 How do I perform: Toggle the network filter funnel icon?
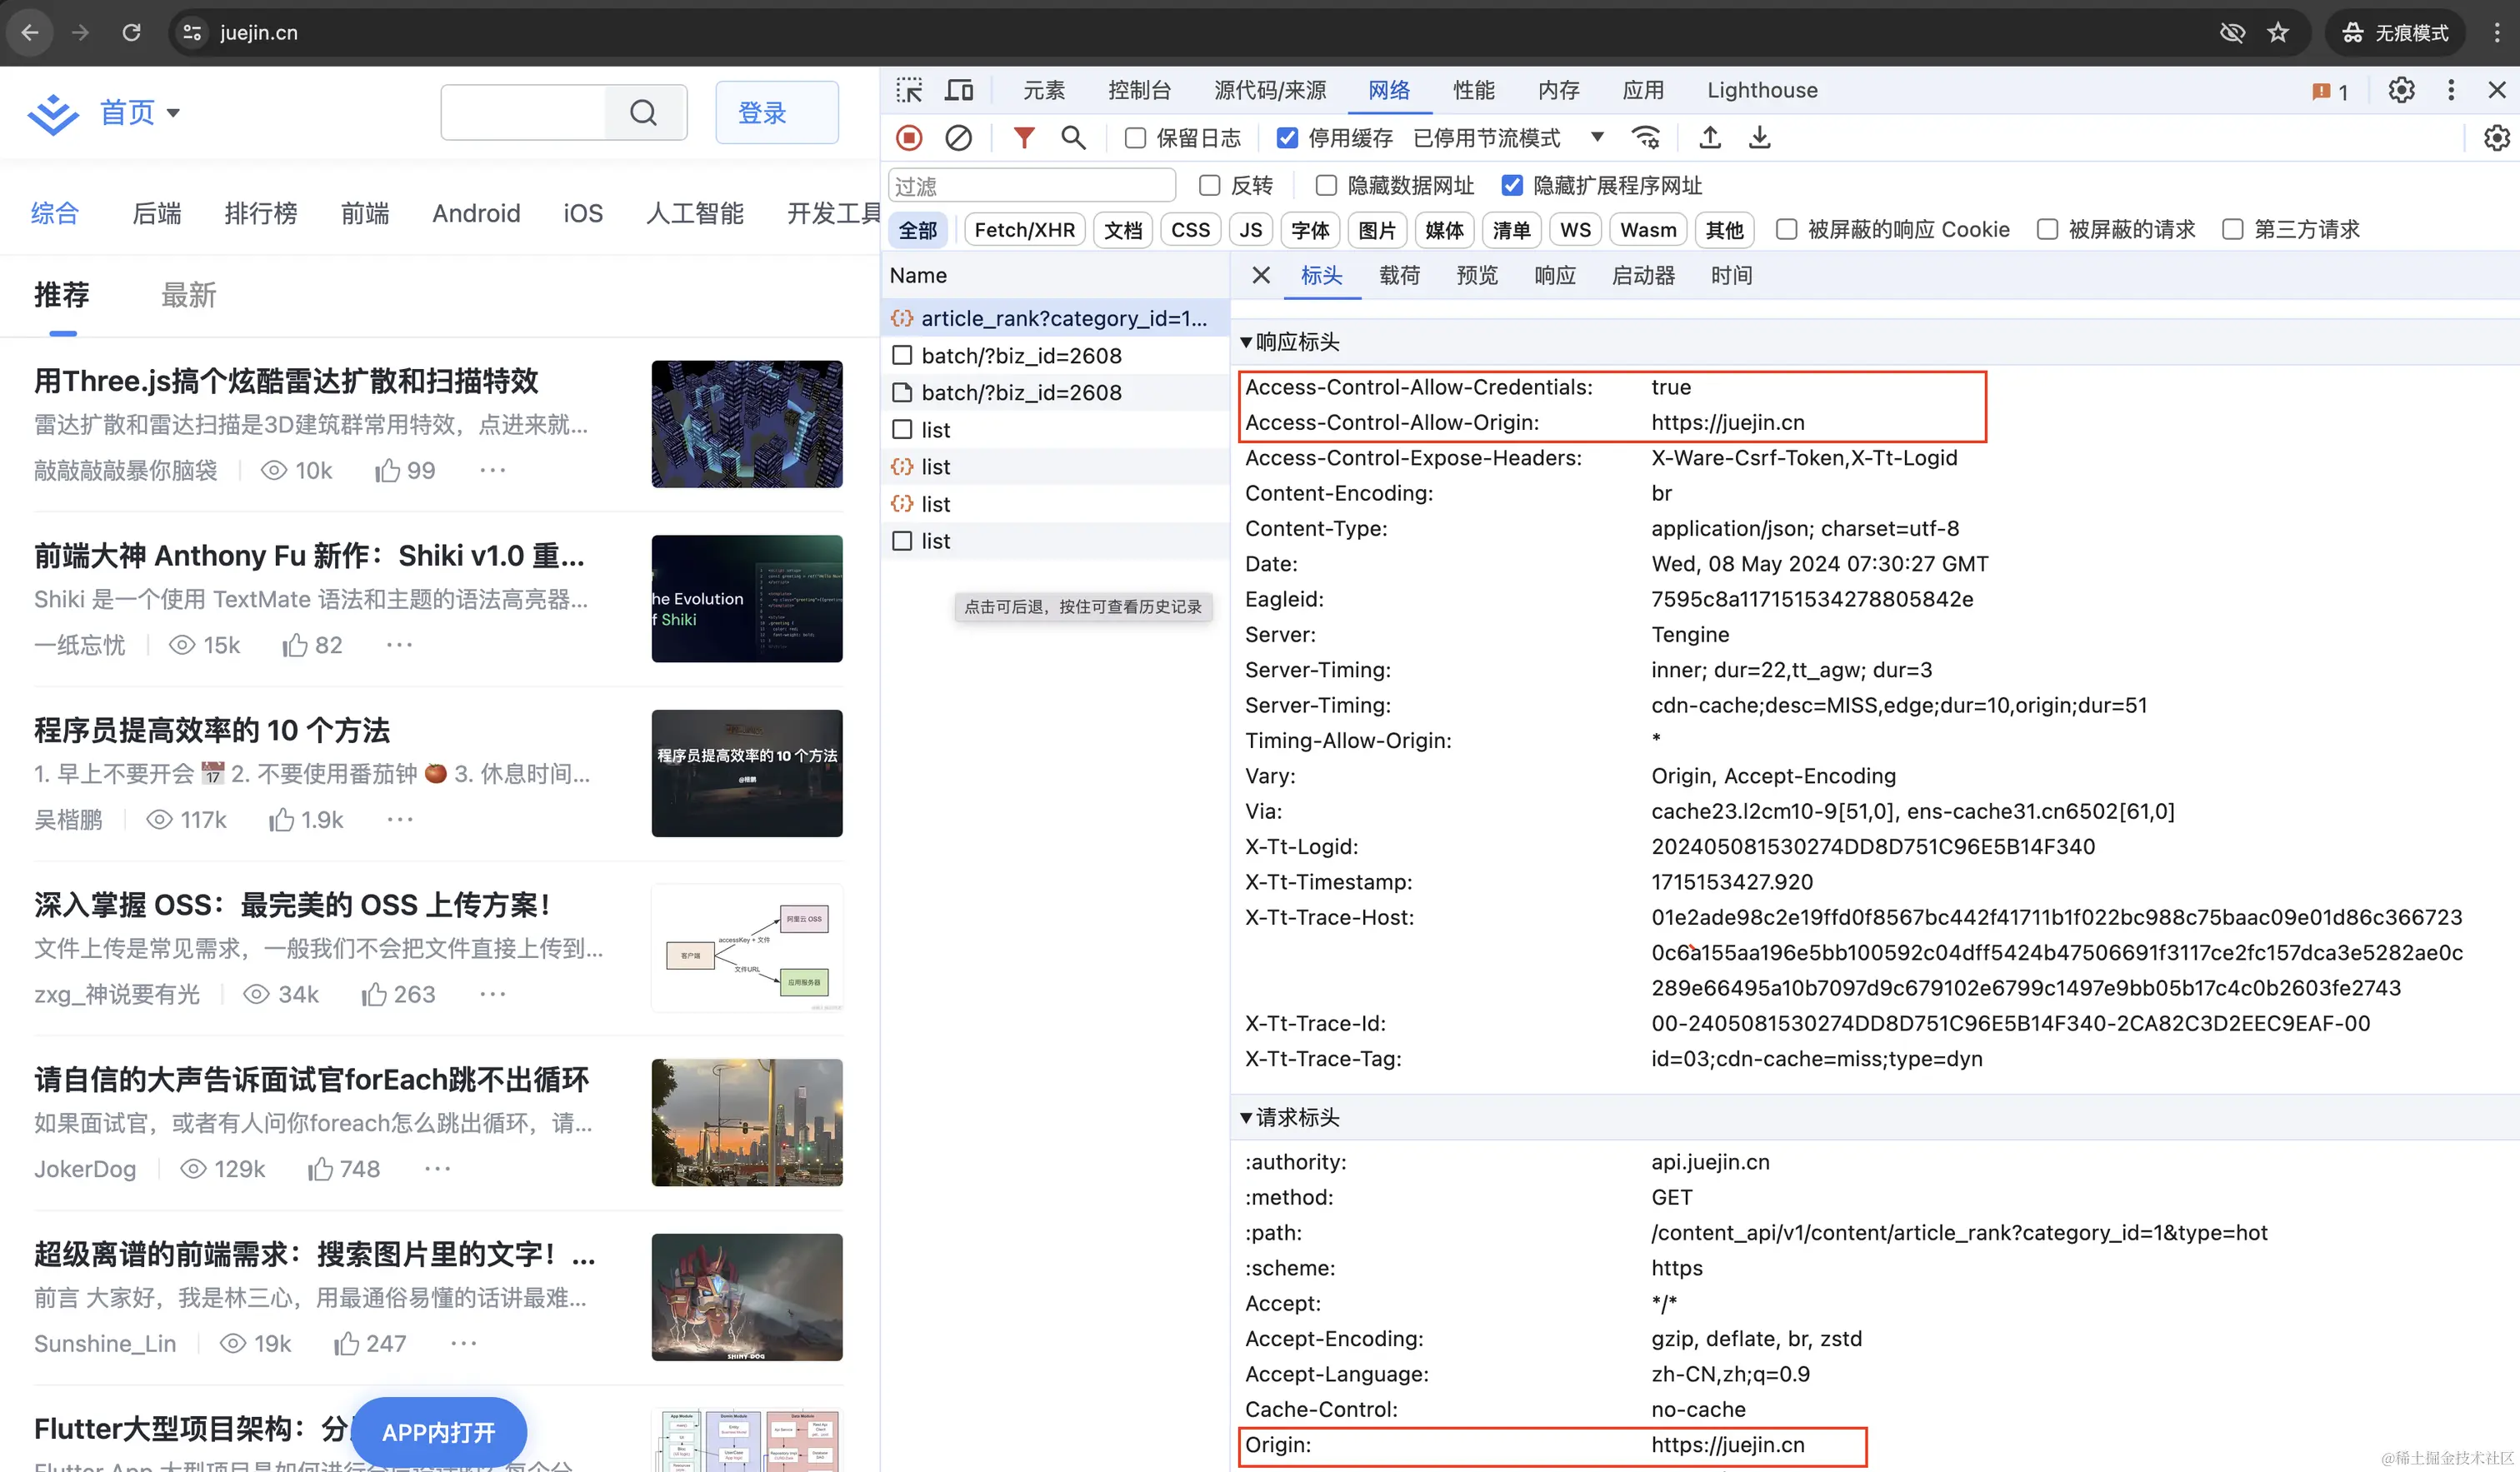(1023, 137)
